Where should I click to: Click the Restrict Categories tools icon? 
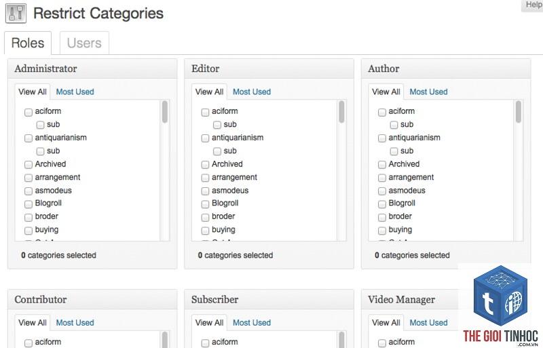pyautogui.click(x=16, y=14)
